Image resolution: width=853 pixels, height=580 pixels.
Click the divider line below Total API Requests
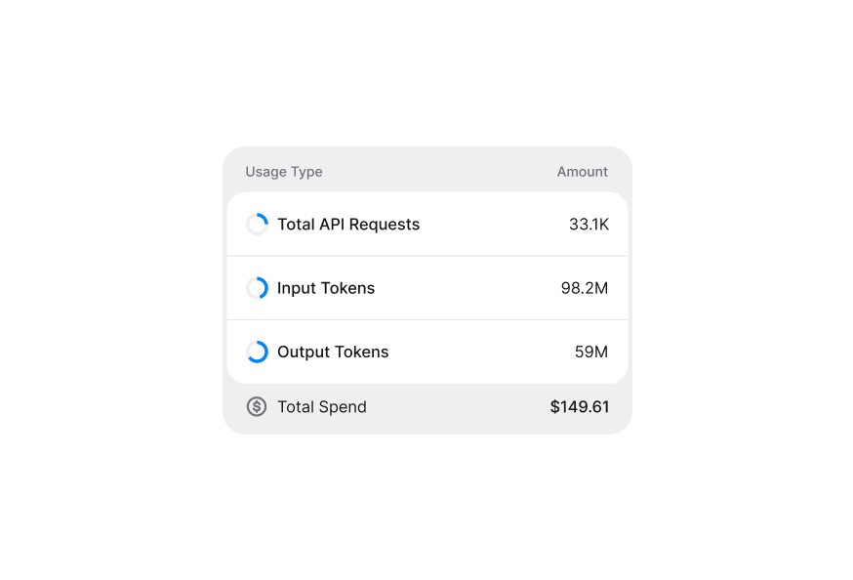click(x=427, y=256)
